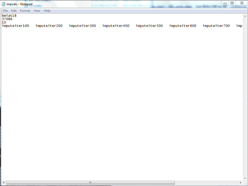Close the impvals Notepad window

tap(241, 3)
